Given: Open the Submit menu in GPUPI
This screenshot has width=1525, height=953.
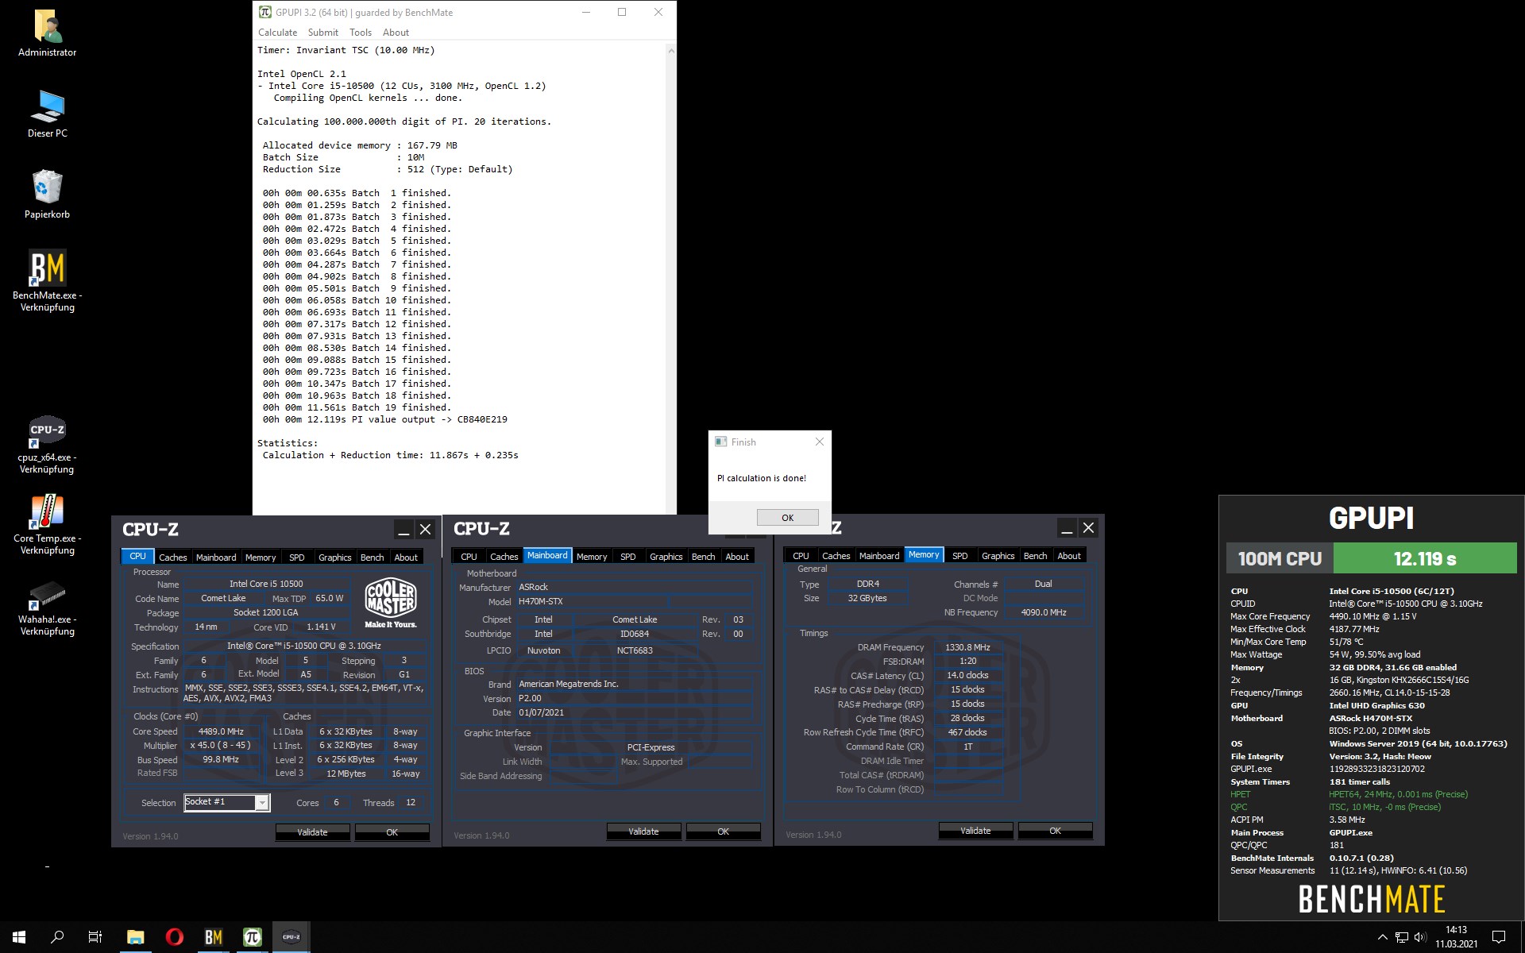Looking at the screenshot, I should click(x=322, y=33).
